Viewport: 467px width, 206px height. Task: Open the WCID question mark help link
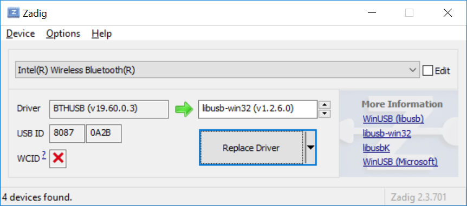pos(44,155)
